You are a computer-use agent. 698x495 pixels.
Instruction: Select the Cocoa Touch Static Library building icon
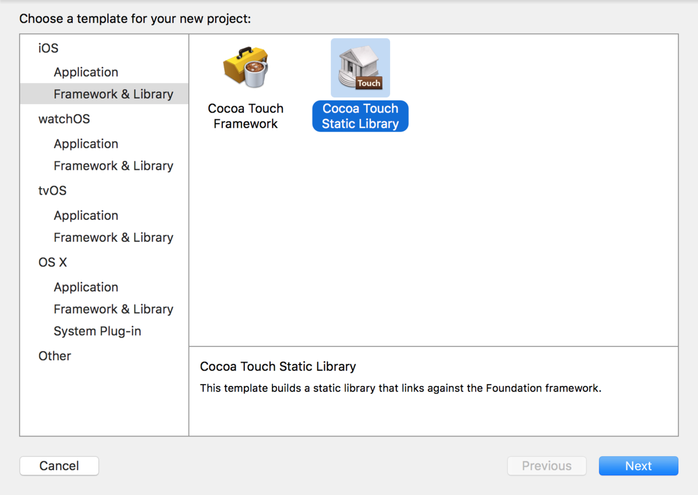[x=360, y=67]
